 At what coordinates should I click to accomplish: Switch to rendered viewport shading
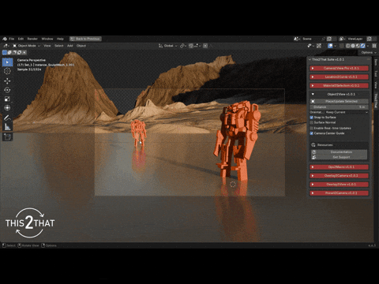(363, 46)
